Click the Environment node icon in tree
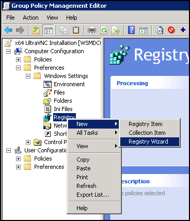190x221 pixels. (x=47, y=84)
